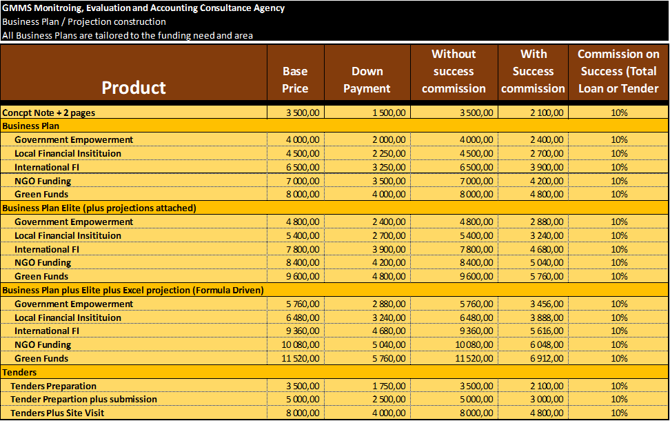Click the "Tenders Plus Site Visit" cell
This screenshot has height=421, width=670.
(x=58, y=413)
